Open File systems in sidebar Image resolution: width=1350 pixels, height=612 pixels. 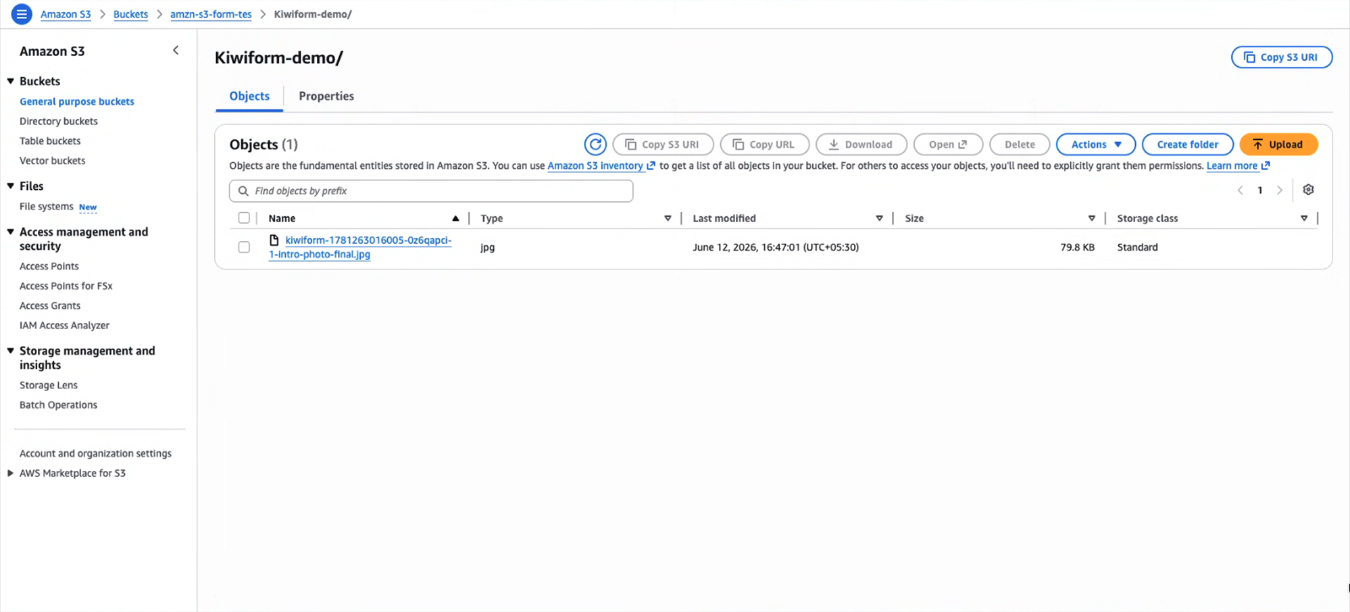[x=47, y=206]
